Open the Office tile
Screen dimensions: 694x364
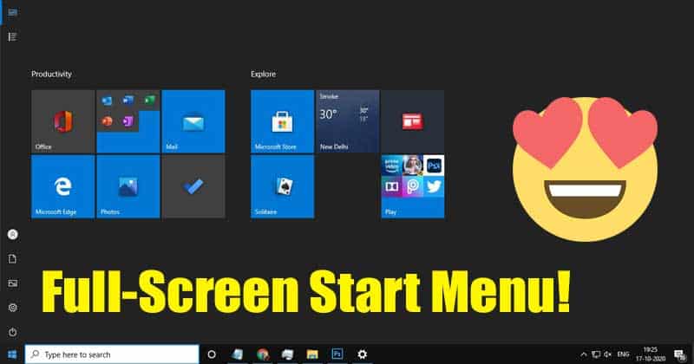click(62, 121)
